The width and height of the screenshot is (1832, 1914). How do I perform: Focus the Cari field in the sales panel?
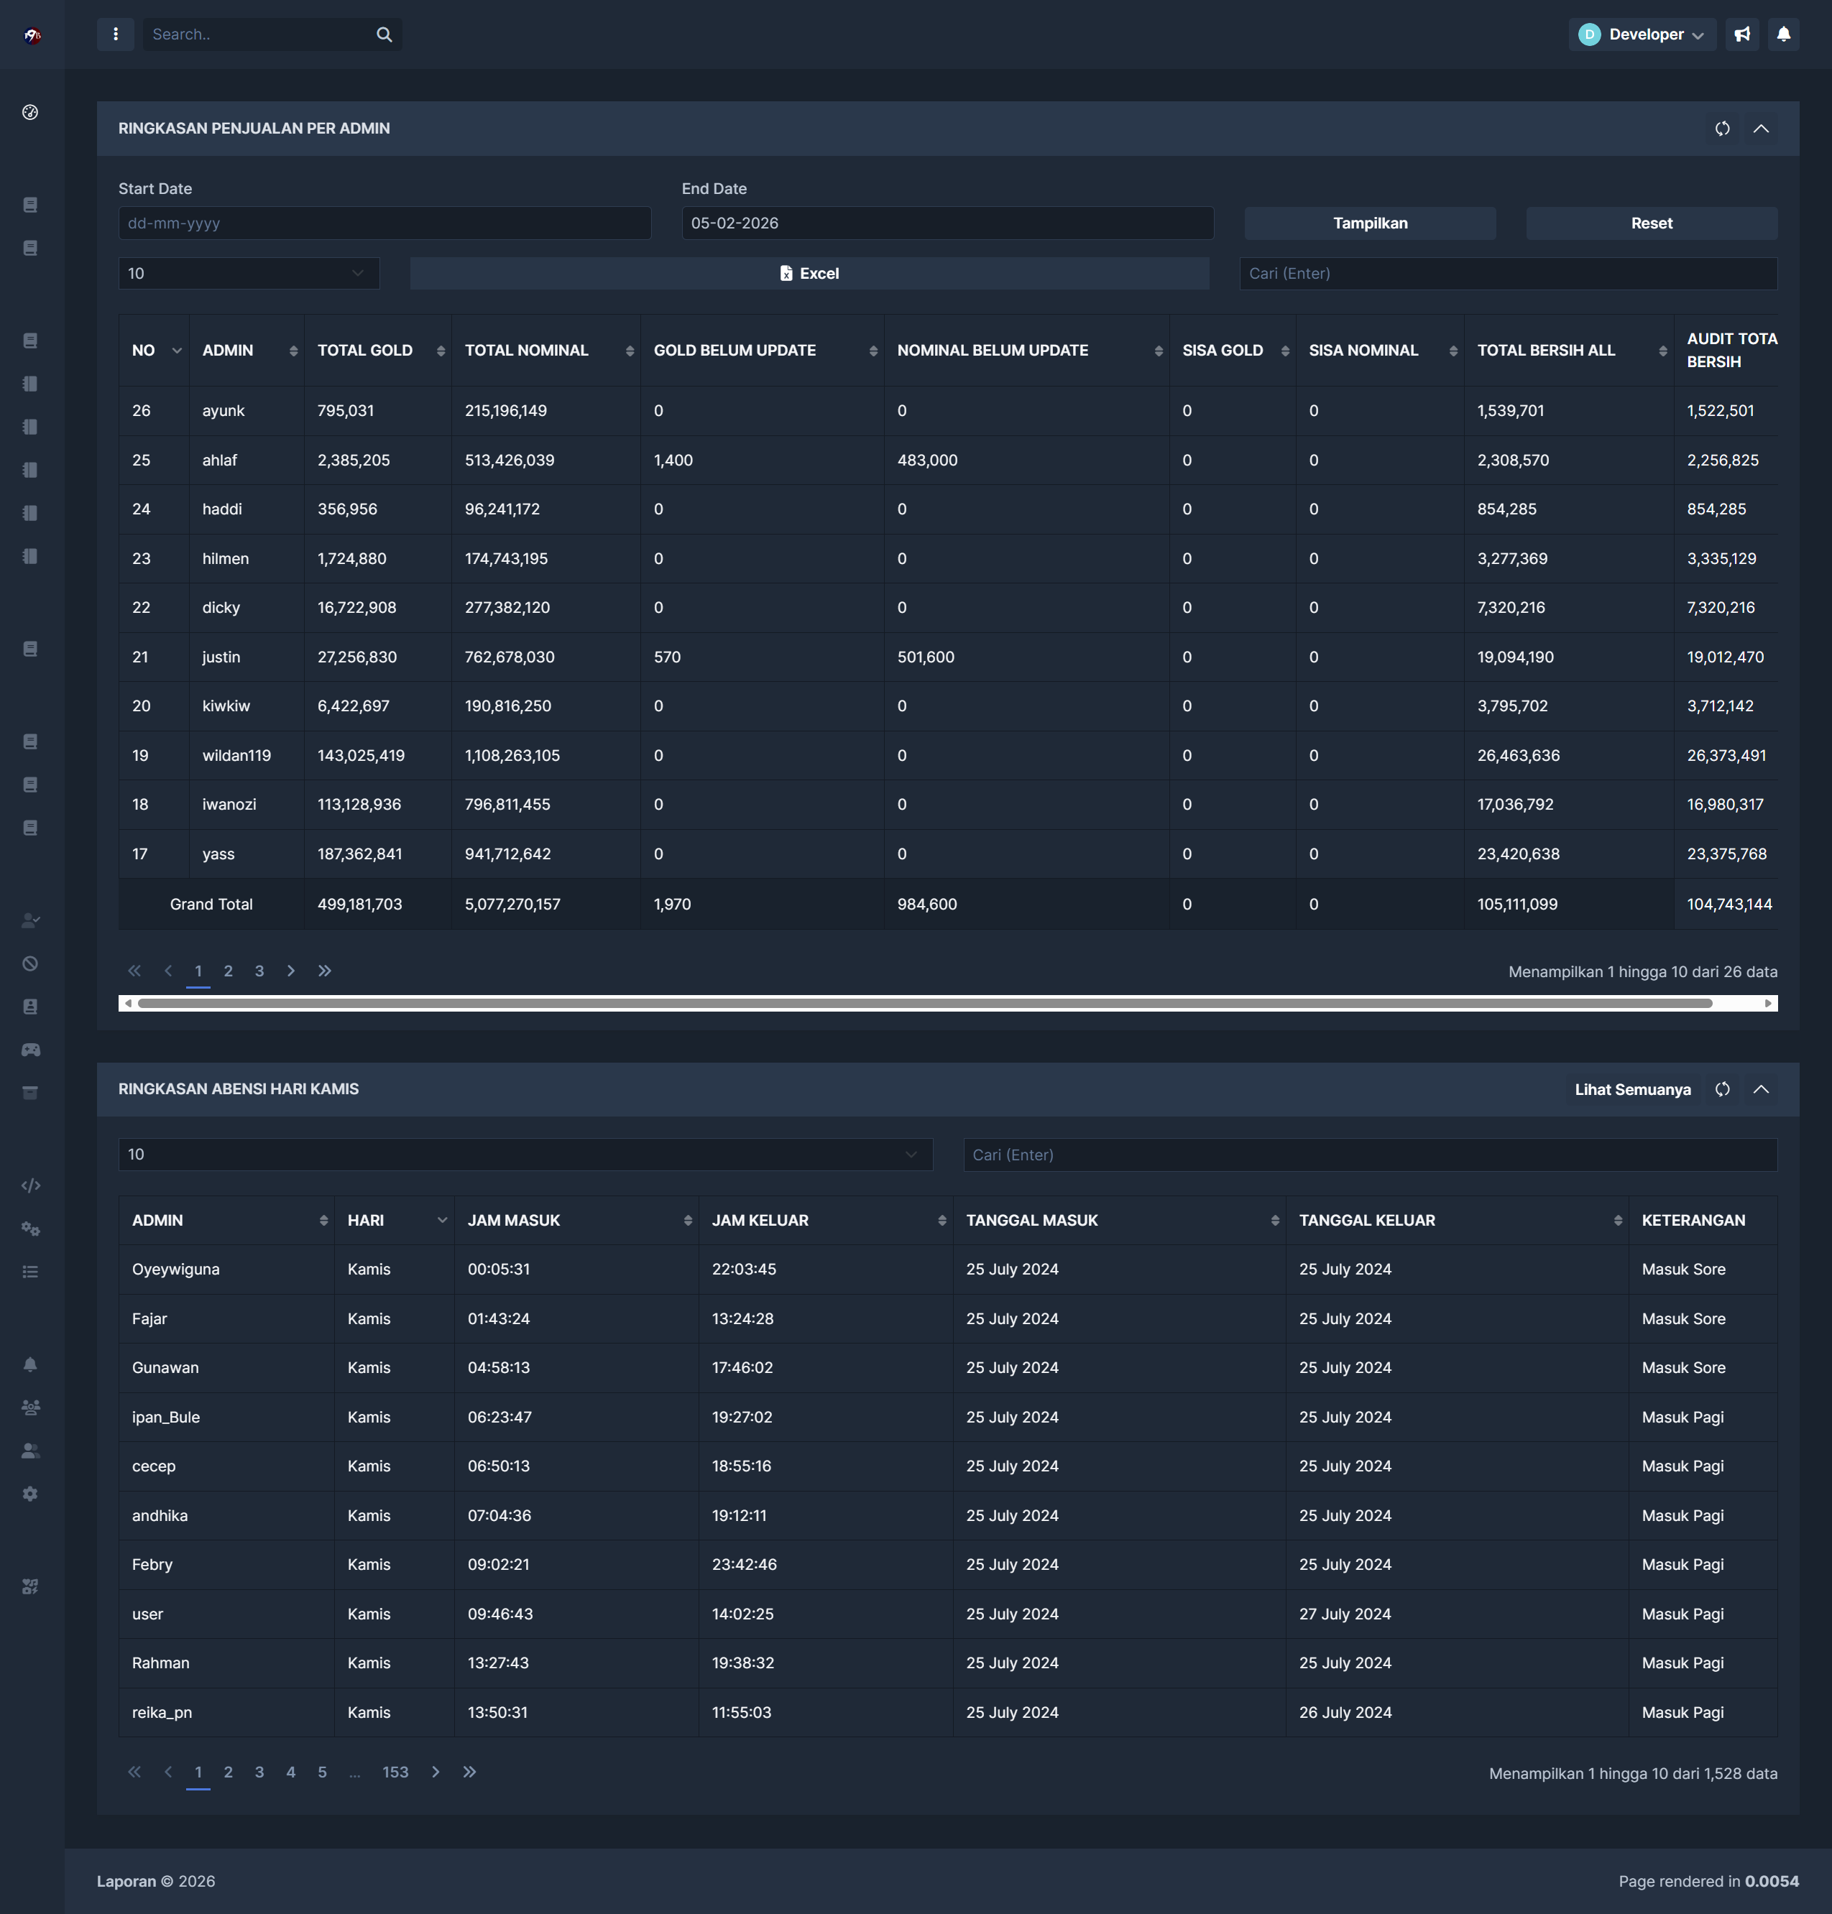[x=1509, y=273]
